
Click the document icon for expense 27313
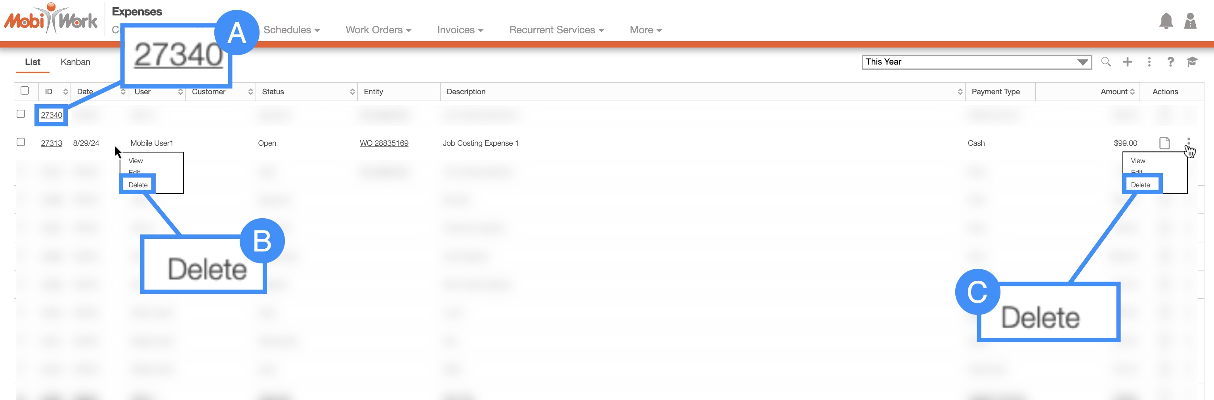(x=1164, y=143)
